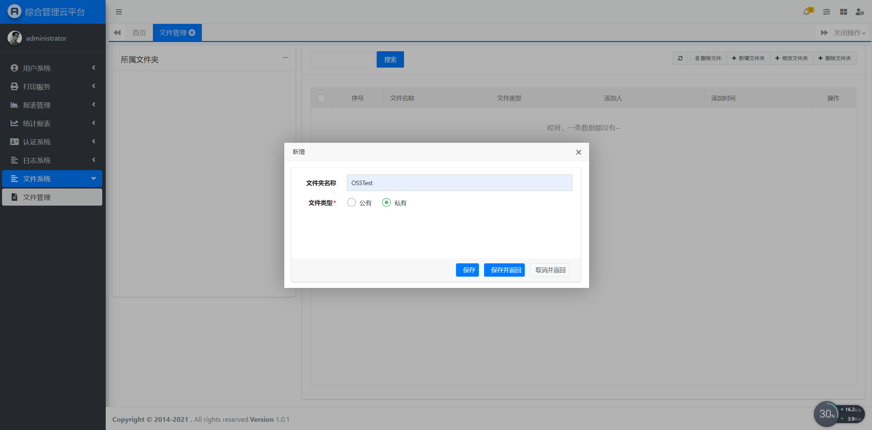
Task: Expand the 打印服务 menu chevron
Action: 94,86
